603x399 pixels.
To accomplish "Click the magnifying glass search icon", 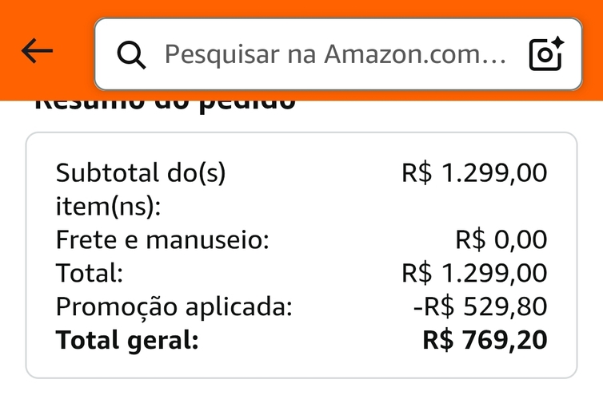I will click(x=131, y=54).
